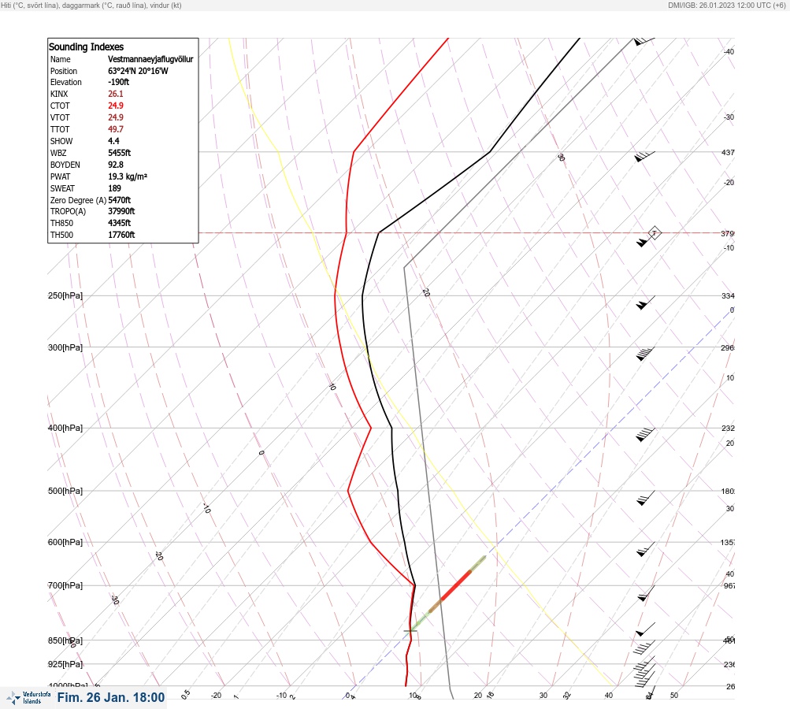The width and height of the screenshot is (790, 709).
Task: Select the WBZ value 5455ft
Action: pyautogui.click(x=120, y=153)
